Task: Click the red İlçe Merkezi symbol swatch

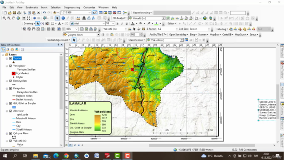Action: coord(14,73)
